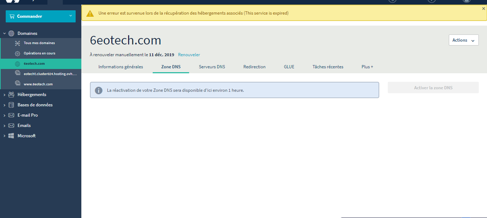Click the Renouveler link
This screenshot has height=218, width=487.
pos(189,55)
